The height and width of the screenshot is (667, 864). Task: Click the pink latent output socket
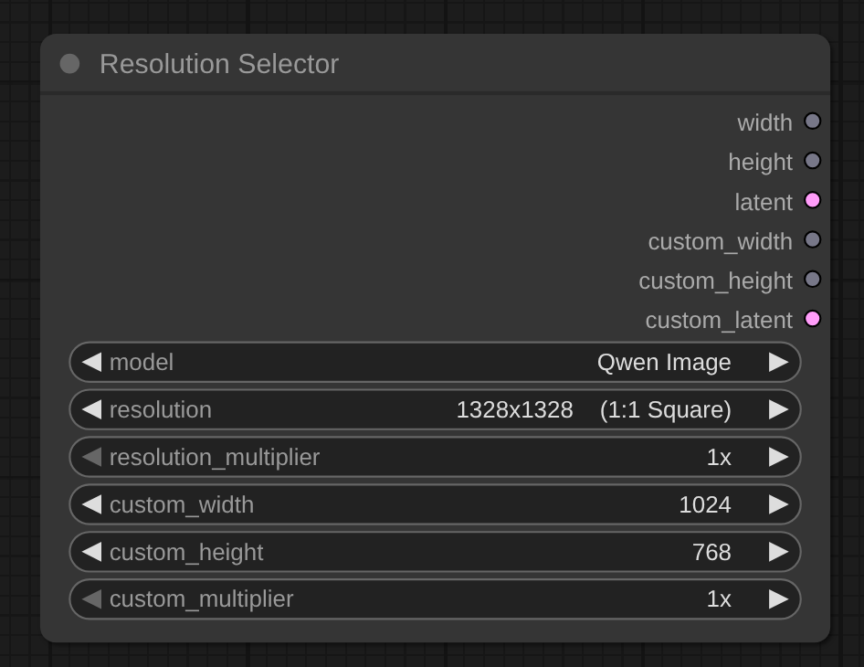click(x=812, y=201)
